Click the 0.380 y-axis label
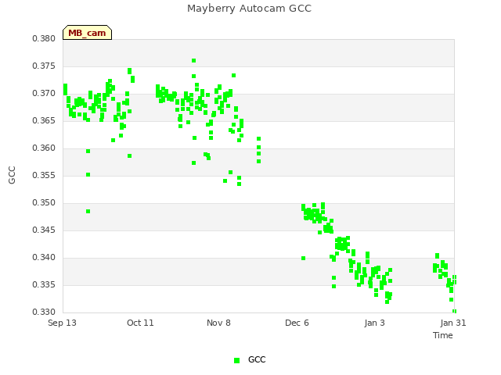The height and width of the screenshot is (375, 501). click(44, 38)
